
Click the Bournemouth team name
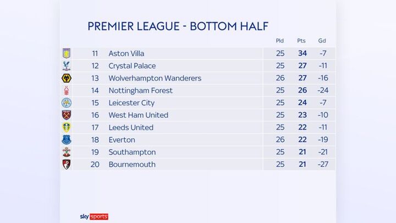point(132,164)
